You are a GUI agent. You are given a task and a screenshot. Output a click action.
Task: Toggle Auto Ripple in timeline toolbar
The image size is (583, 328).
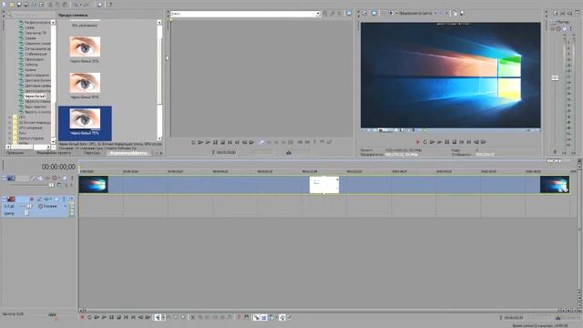[x=271, y=317]
